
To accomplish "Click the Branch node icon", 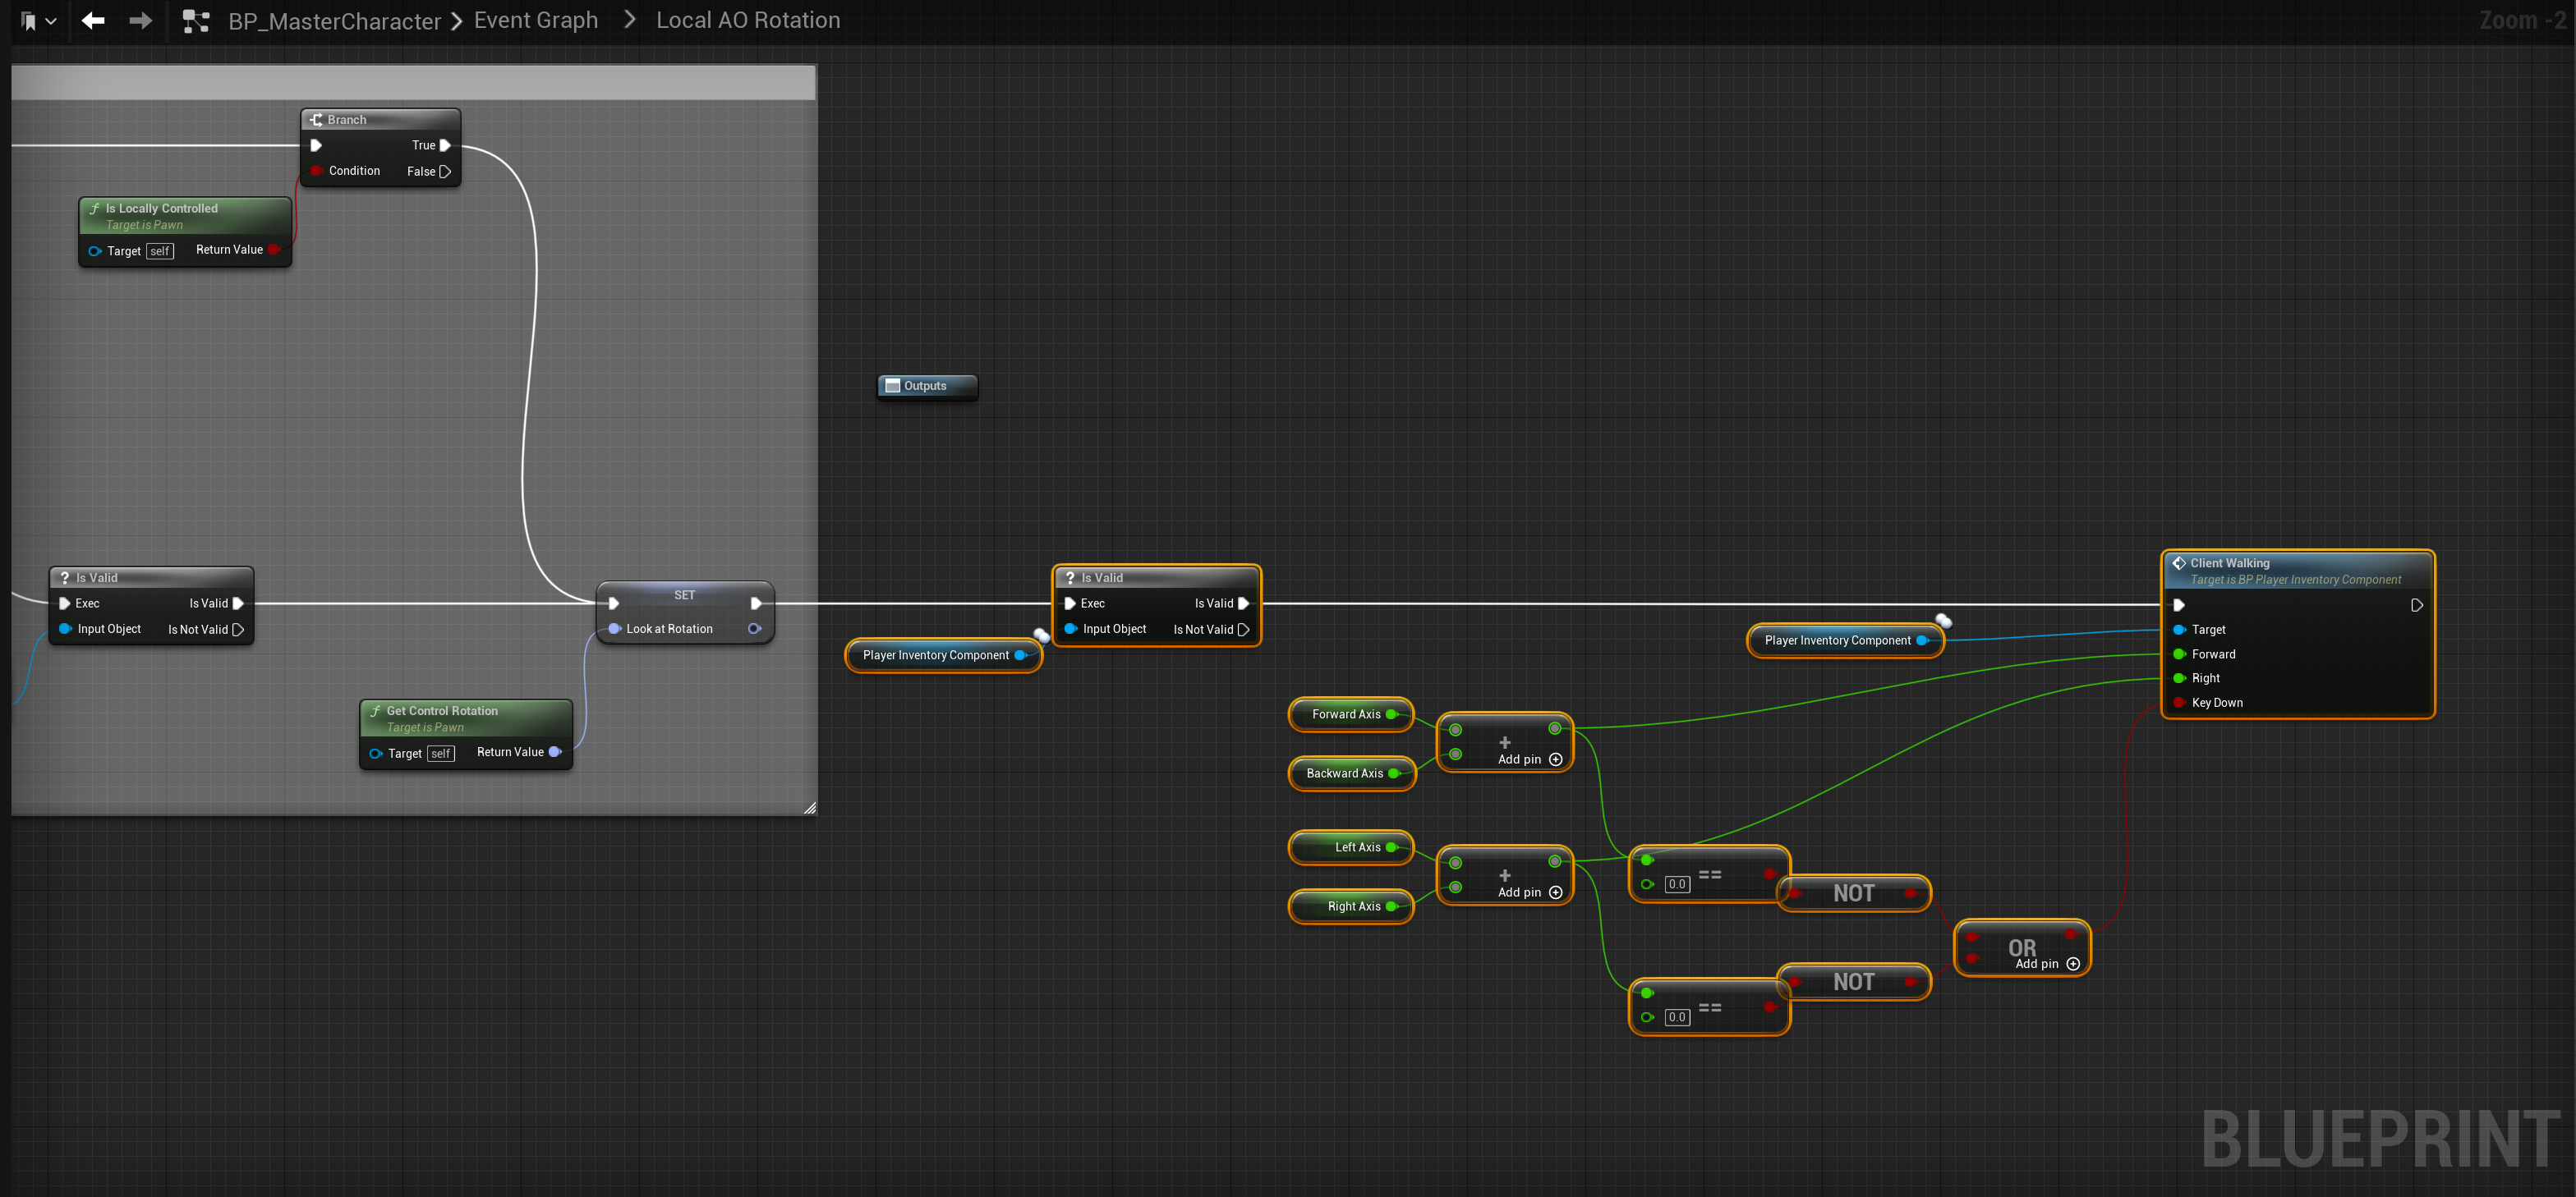I will click(316, 120).
